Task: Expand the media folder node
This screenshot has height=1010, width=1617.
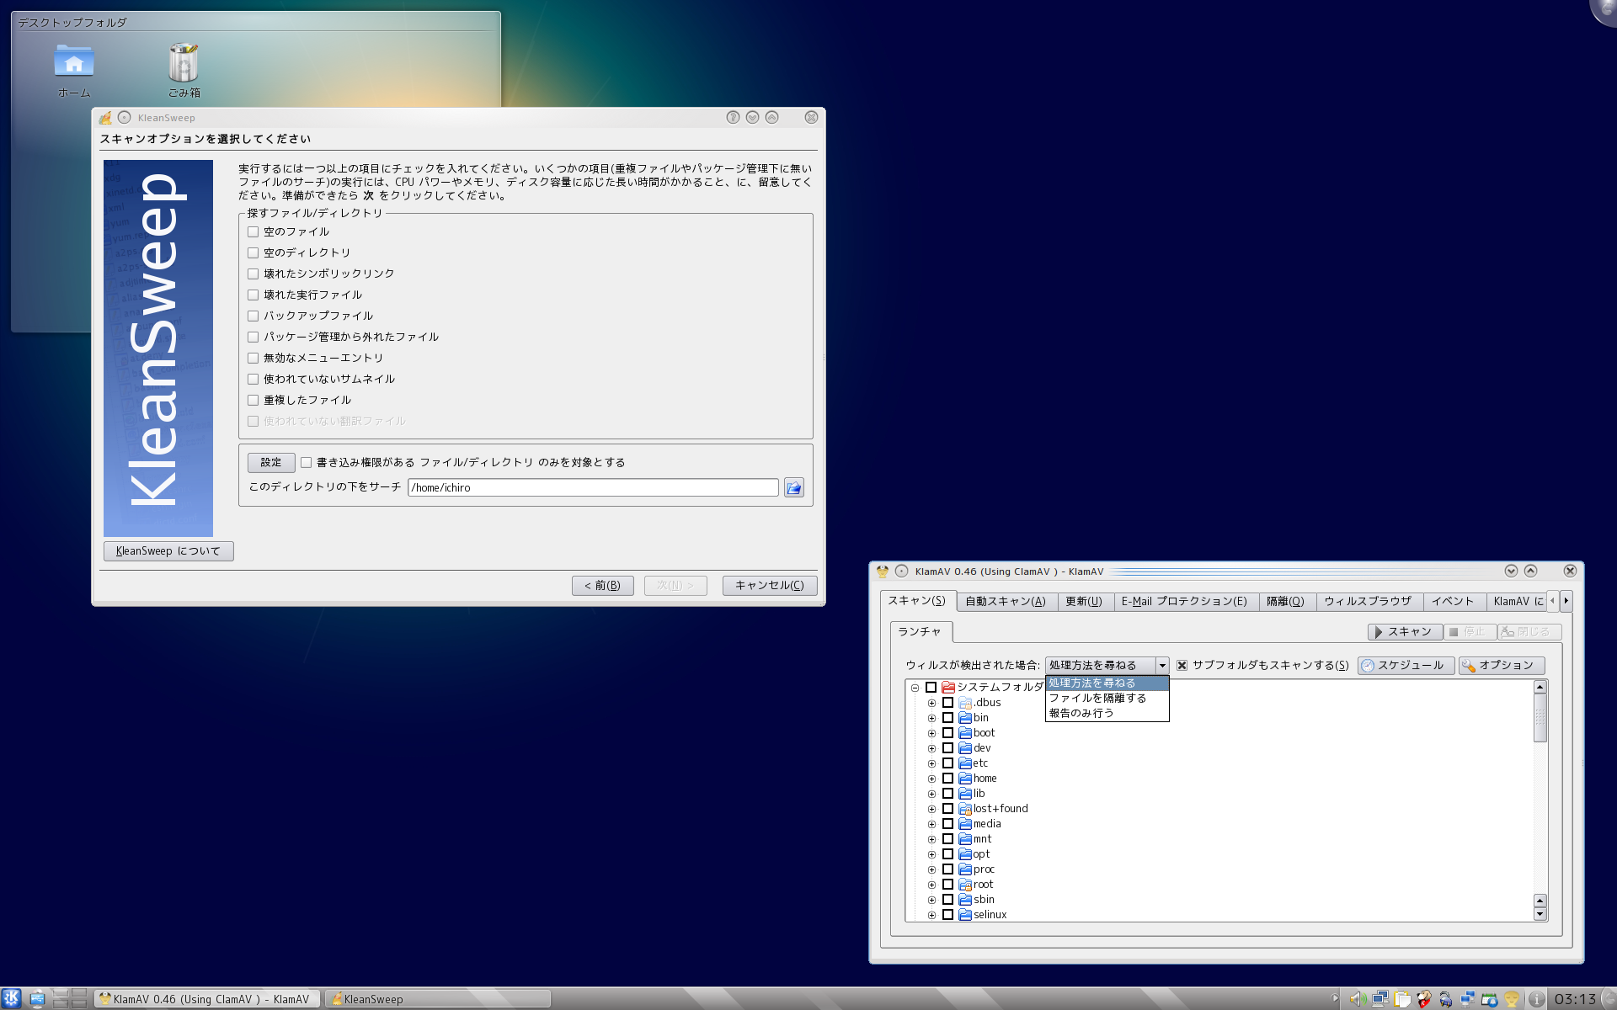Action: pos(931,824)
